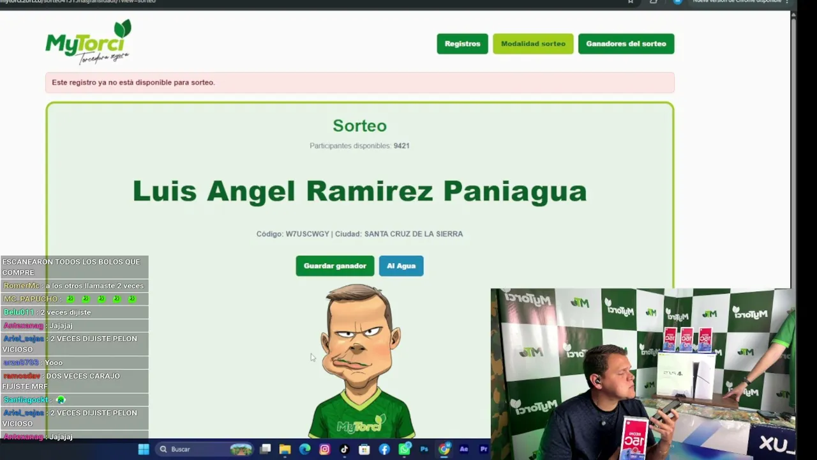Open Task View from the taskbar
Screen dimensions: 817x460
[x=266, y=449]
